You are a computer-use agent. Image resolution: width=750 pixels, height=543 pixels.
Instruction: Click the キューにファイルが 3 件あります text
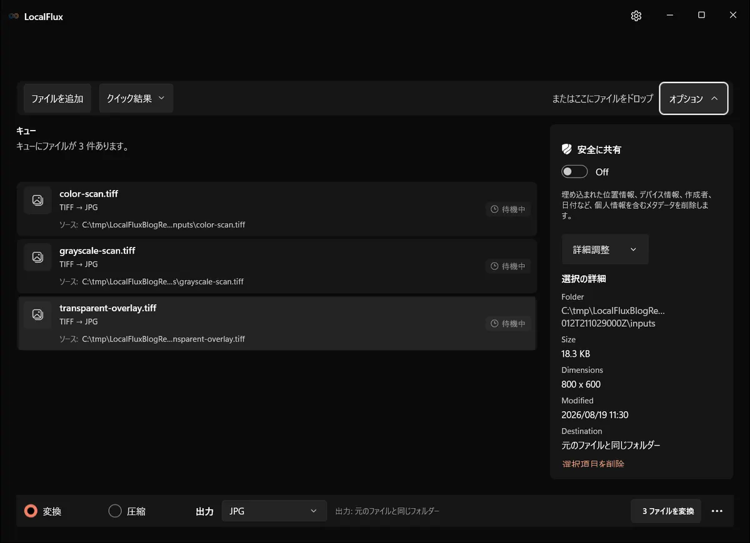[72, 146]
